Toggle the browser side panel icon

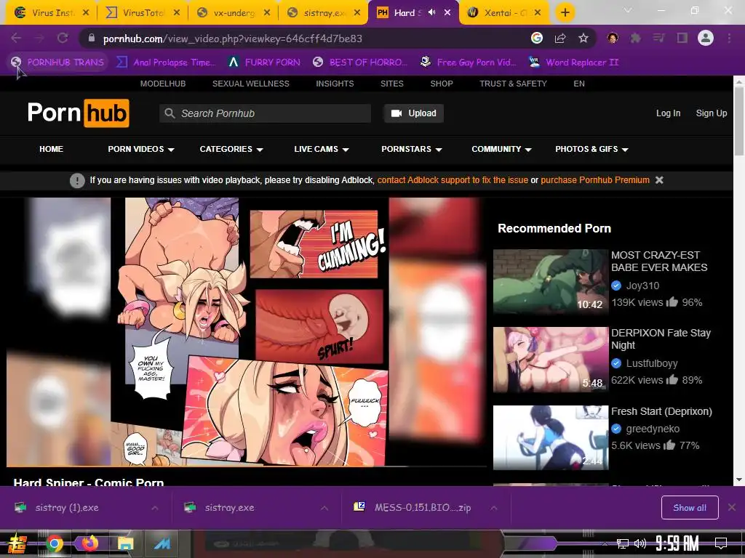(682, 38)
